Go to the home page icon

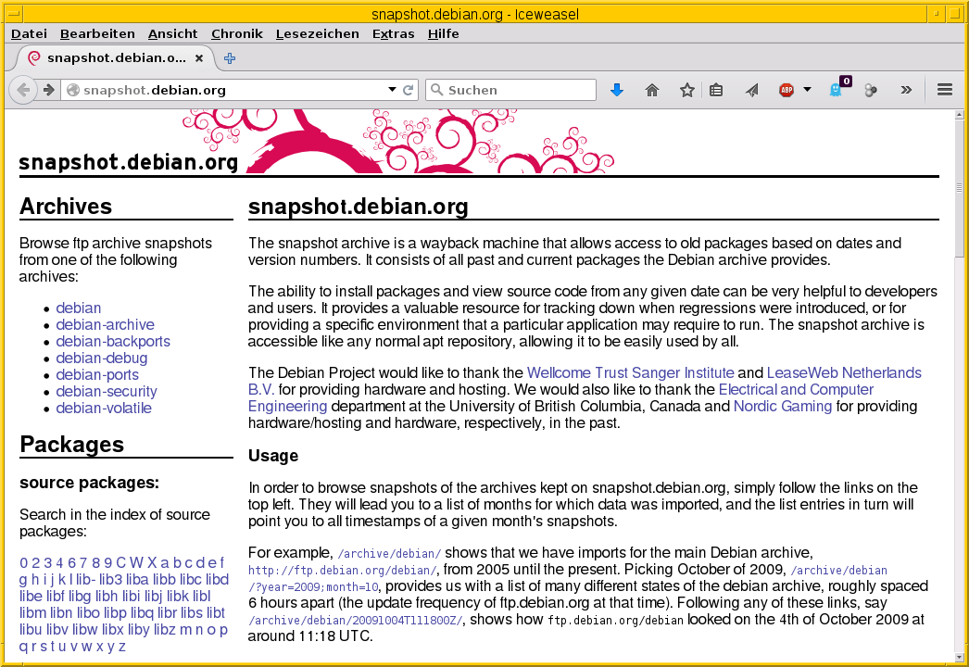click(652, 90)
